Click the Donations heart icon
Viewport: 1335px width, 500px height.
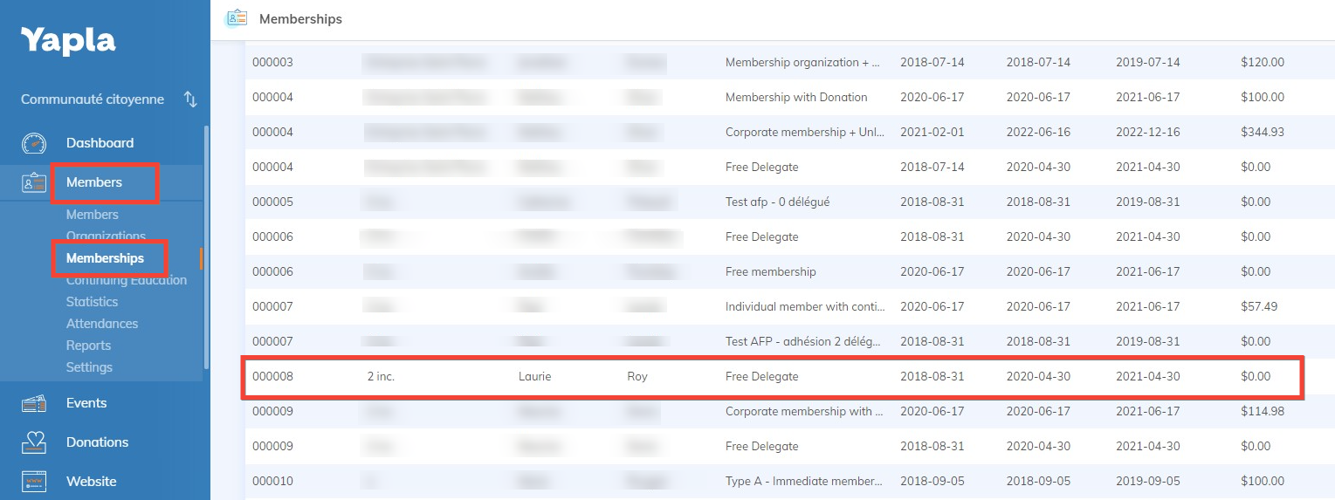pos(33,442)
